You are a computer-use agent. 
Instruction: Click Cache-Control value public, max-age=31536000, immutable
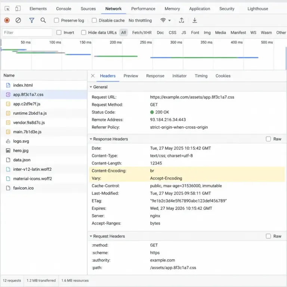coord(186,186)
